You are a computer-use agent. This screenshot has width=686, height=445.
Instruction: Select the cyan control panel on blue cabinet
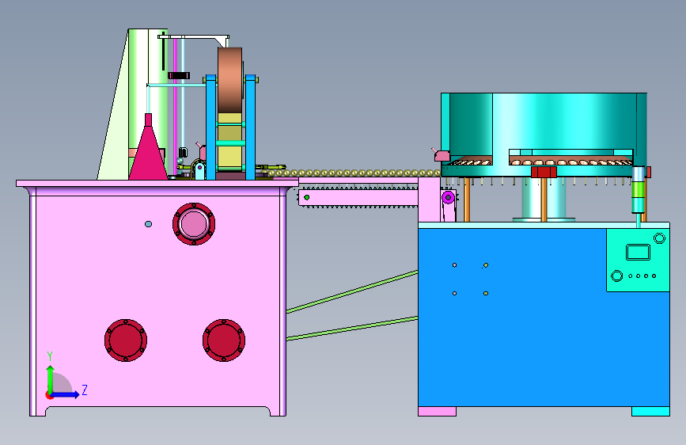pos(638,260)
